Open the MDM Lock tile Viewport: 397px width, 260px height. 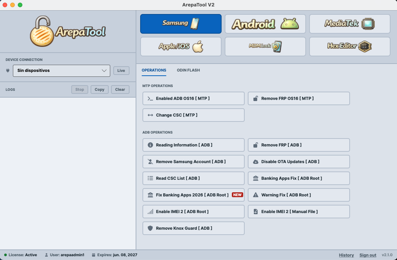(265, 47)
